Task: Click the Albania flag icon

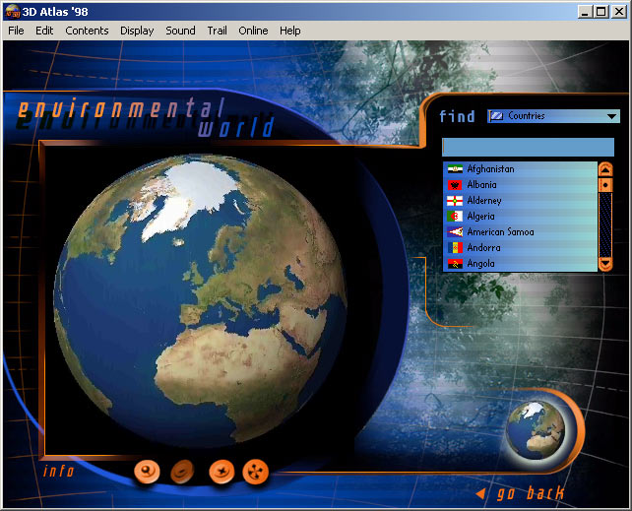Action: click(455, 185)
